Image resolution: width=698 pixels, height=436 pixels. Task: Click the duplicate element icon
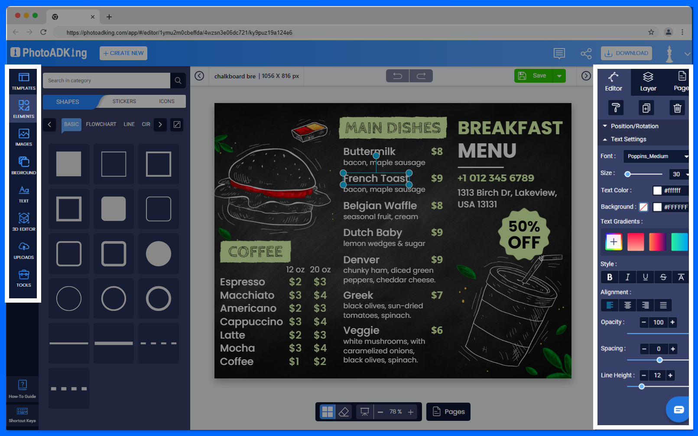pyautogui.click(x=646, y=108)
